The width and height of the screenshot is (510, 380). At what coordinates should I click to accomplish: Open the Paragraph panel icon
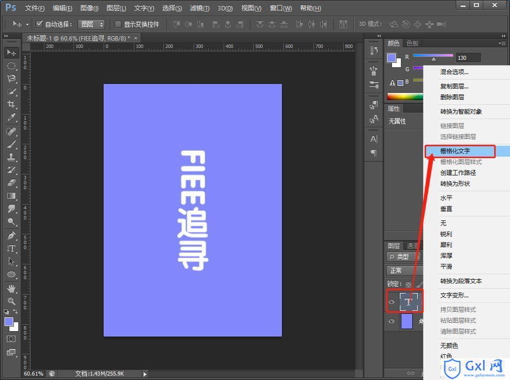374,153
